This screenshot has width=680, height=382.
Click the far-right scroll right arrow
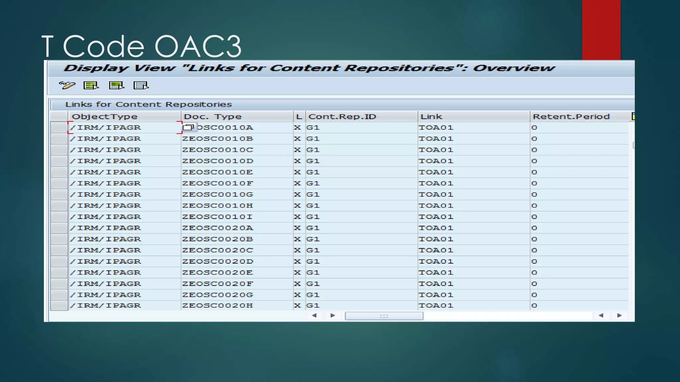619,316
